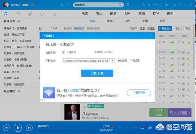The width and height of the screenshot is (196, 134).
Task: Toggle the playback loop mode icon
Action: [142, 128]
